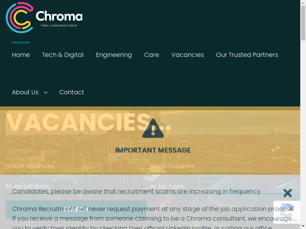
Task: Visit Our Trusted Partners page
Action: (247, 55)
